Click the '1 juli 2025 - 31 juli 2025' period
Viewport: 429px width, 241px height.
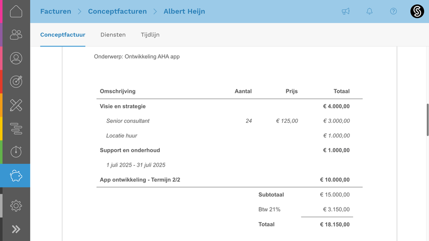[136, 165]
